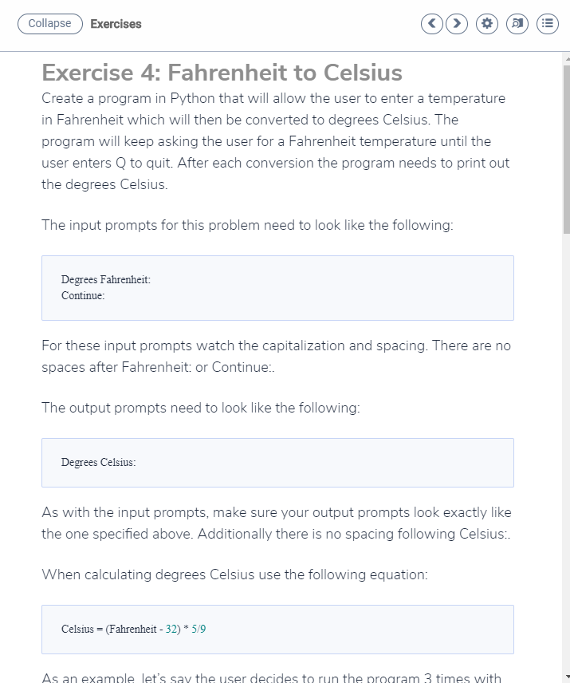This screenshot has width=570, height=683.
Task: Click the number 32 in the equation
Action: tap(171, 629)
